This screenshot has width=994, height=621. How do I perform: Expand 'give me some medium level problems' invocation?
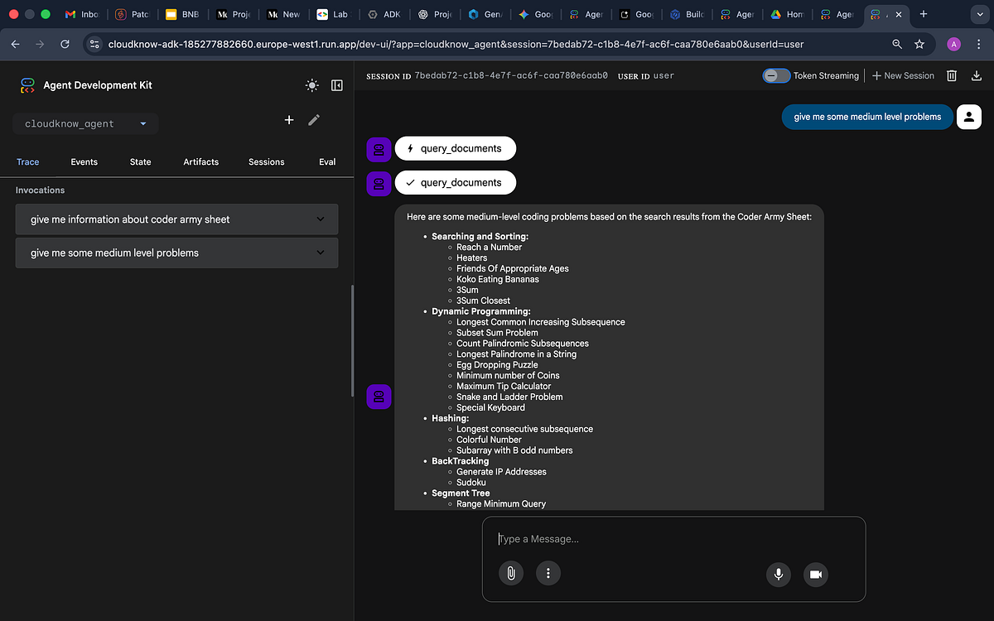[177, 253]
